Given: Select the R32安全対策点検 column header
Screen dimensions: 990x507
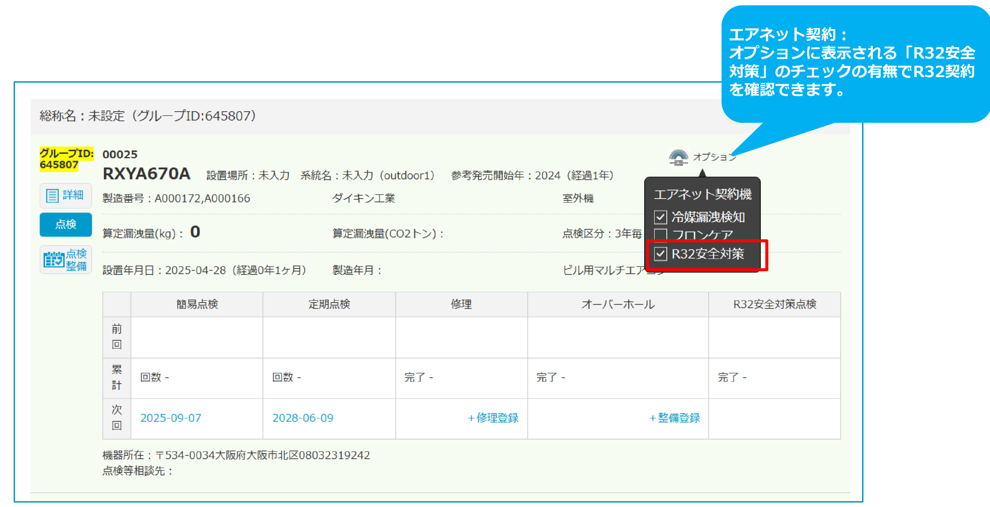Looking at the screenshot, I should click(x=774, y=304).
